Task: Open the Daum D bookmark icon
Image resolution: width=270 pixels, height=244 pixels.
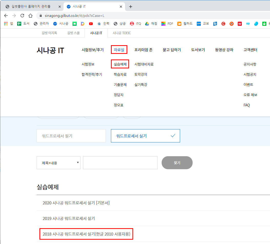Action: [83, 24]
